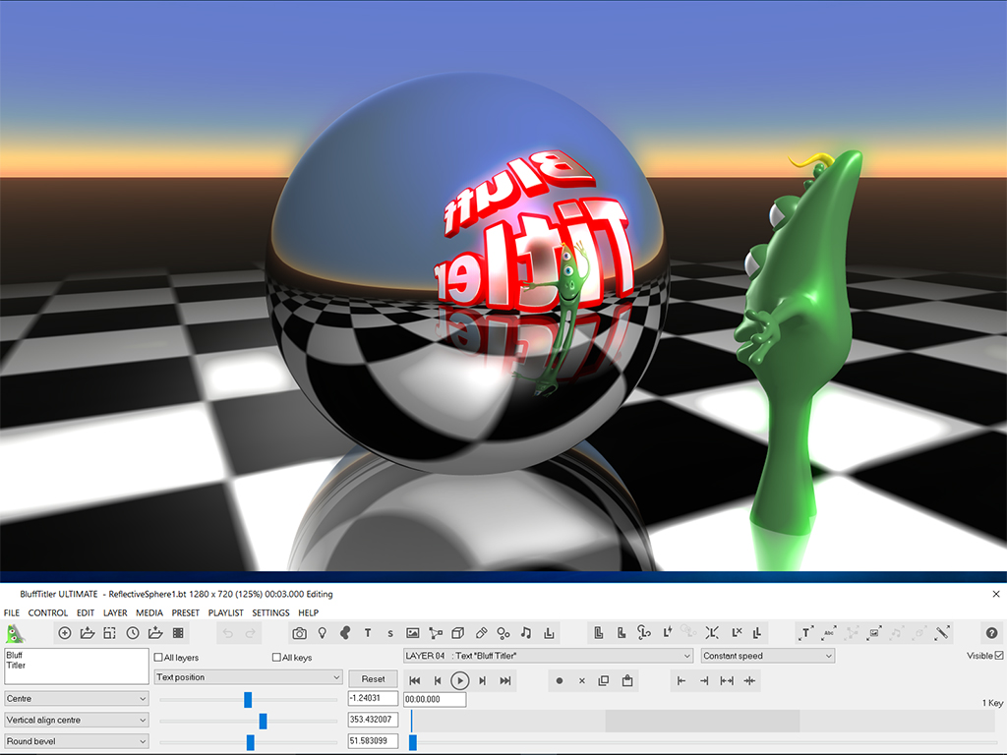
Task: Open the Text position property dropdown
Action: (x=249, y=677)
